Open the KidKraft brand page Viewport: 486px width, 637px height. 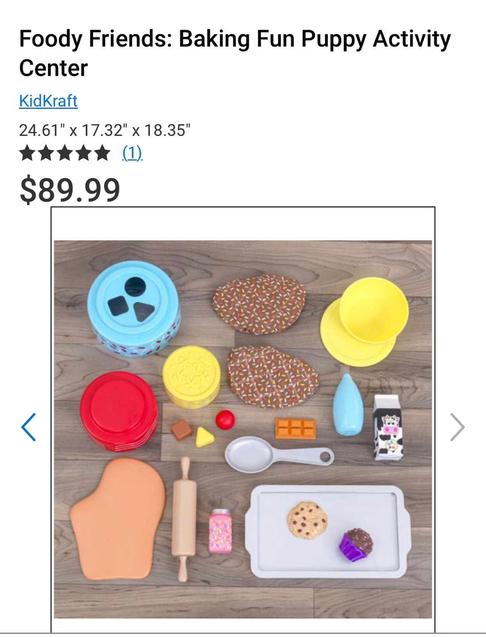pos(48,101)
